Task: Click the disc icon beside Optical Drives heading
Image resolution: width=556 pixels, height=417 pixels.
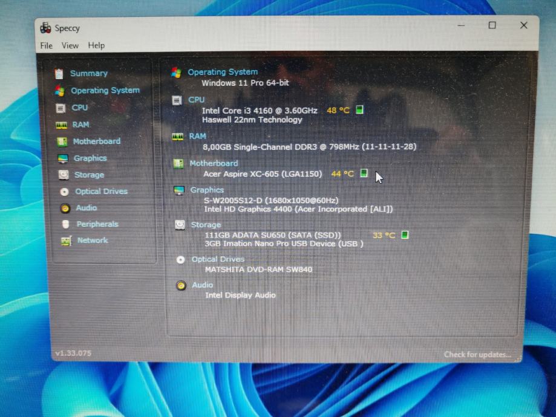Action: pyautogui.click(x=180, y=260)
